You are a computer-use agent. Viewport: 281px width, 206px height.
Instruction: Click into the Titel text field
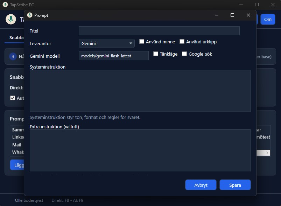click(159, 31)
